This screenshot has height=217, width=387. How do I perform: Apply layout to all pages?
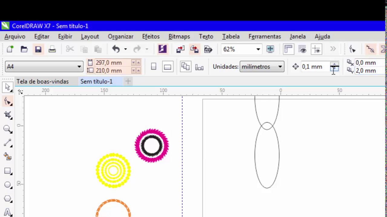[x=185, y=67]
